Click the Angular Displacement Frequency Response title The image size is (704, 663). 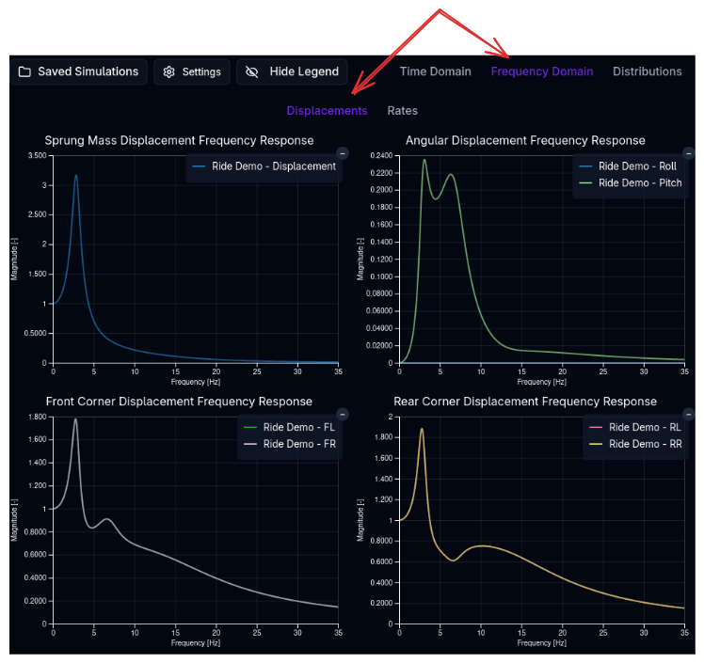click(x=525, y=140)
